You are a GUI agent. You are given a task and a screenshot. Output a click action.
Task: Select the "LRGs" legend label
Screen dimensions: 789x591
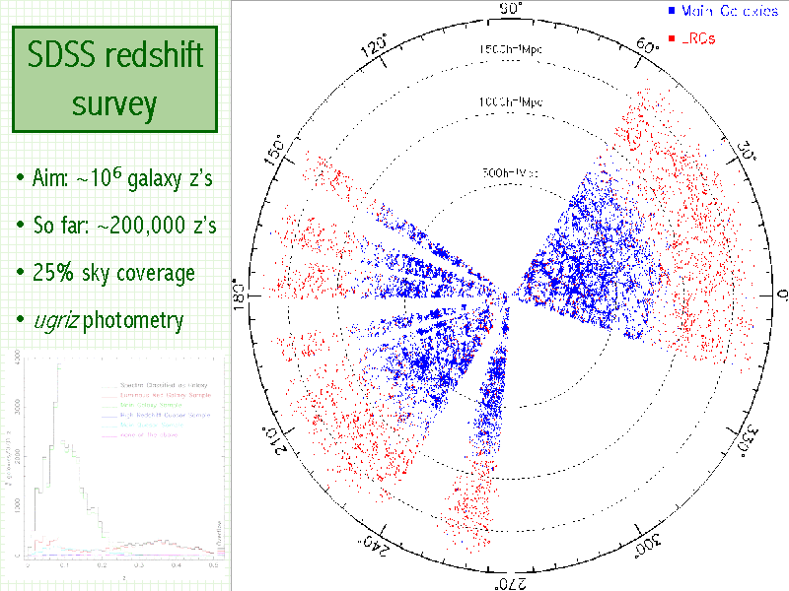[x=698, y=38]
